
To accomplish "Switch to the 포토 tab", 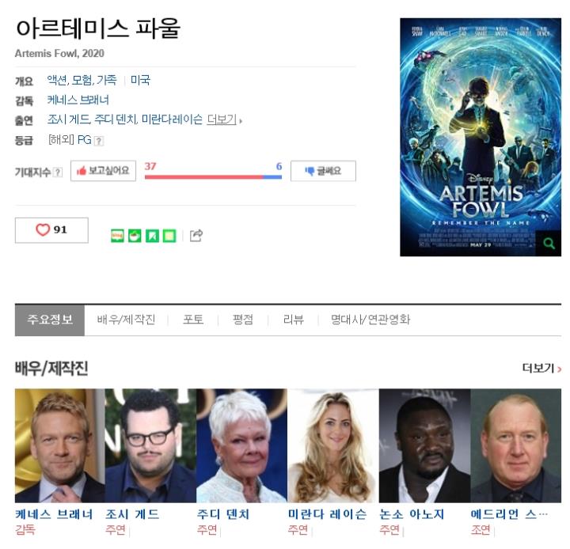I will pyautogui.click(x=193, y=320).
